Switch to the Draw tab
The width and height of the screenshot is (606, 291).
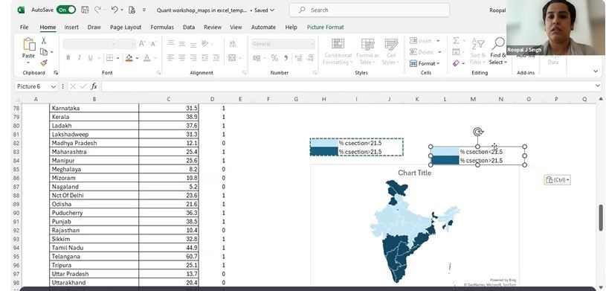pyautogui.click(x=94, y=27)
